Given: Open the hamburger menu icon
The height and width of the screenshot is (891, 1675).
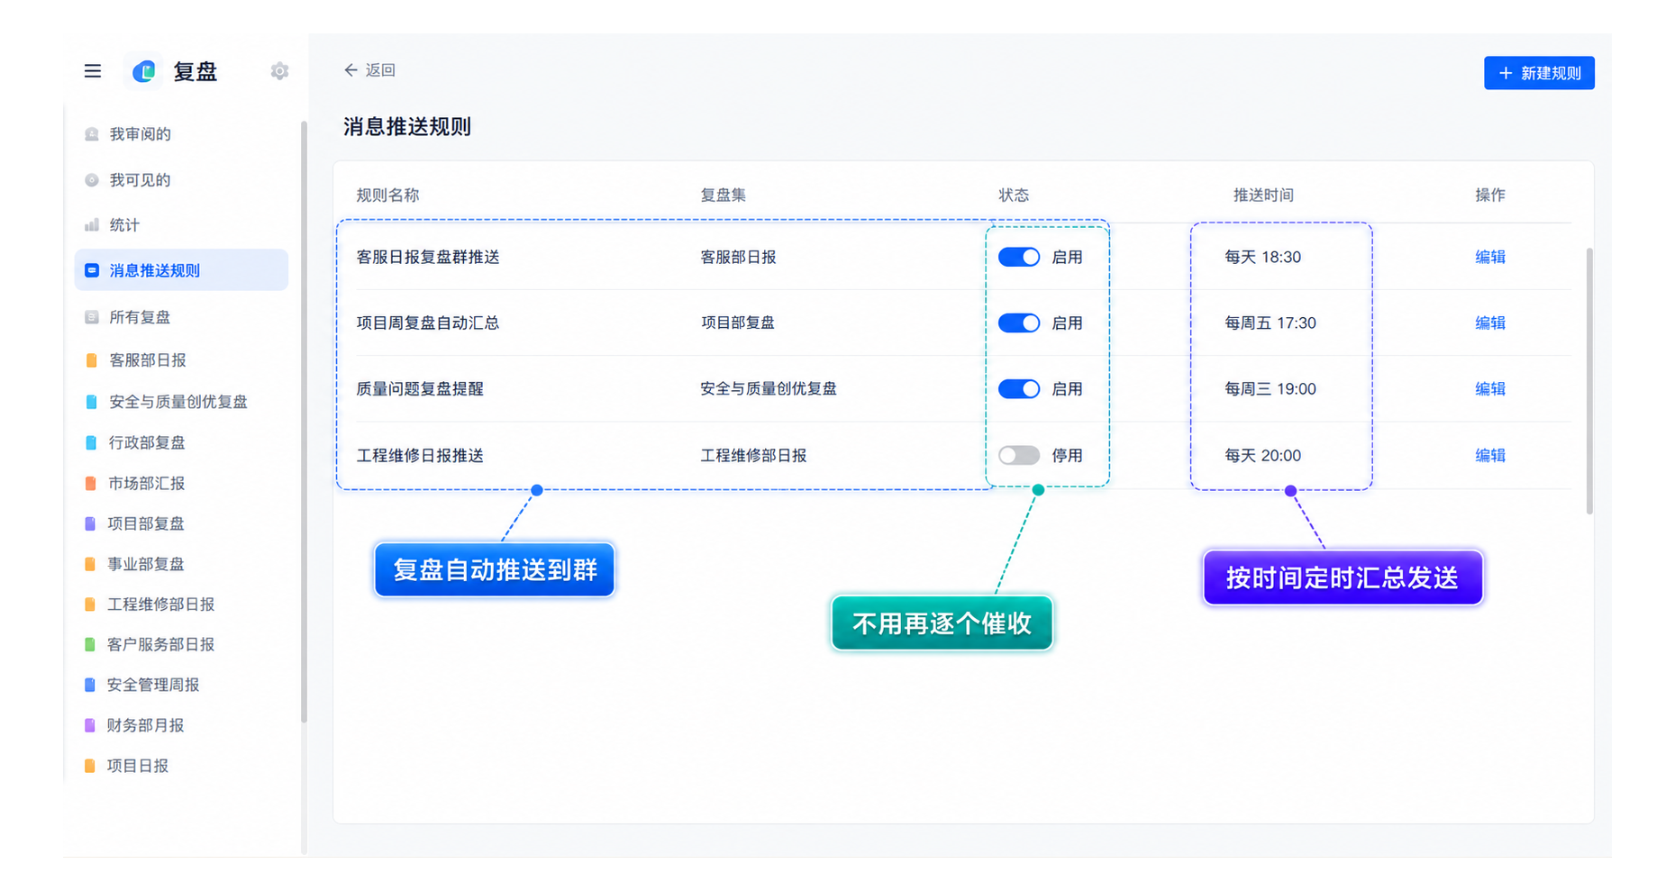Looking at the screenshot, I should 93,71.
